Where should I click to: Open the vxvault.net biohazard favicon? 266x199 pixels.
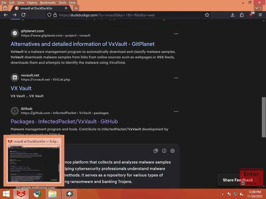[15, 77]
